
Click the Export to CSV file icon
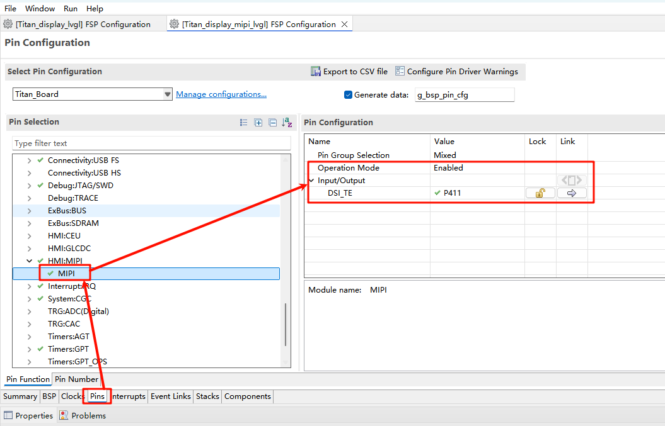click(x=316, y=72)
